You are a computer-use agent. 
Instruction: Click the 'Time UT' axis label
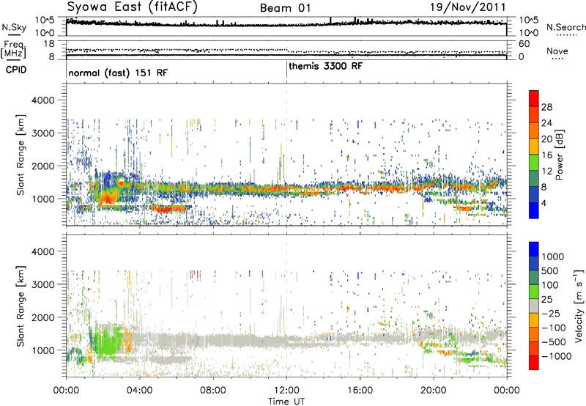click(x=286, y=402)
